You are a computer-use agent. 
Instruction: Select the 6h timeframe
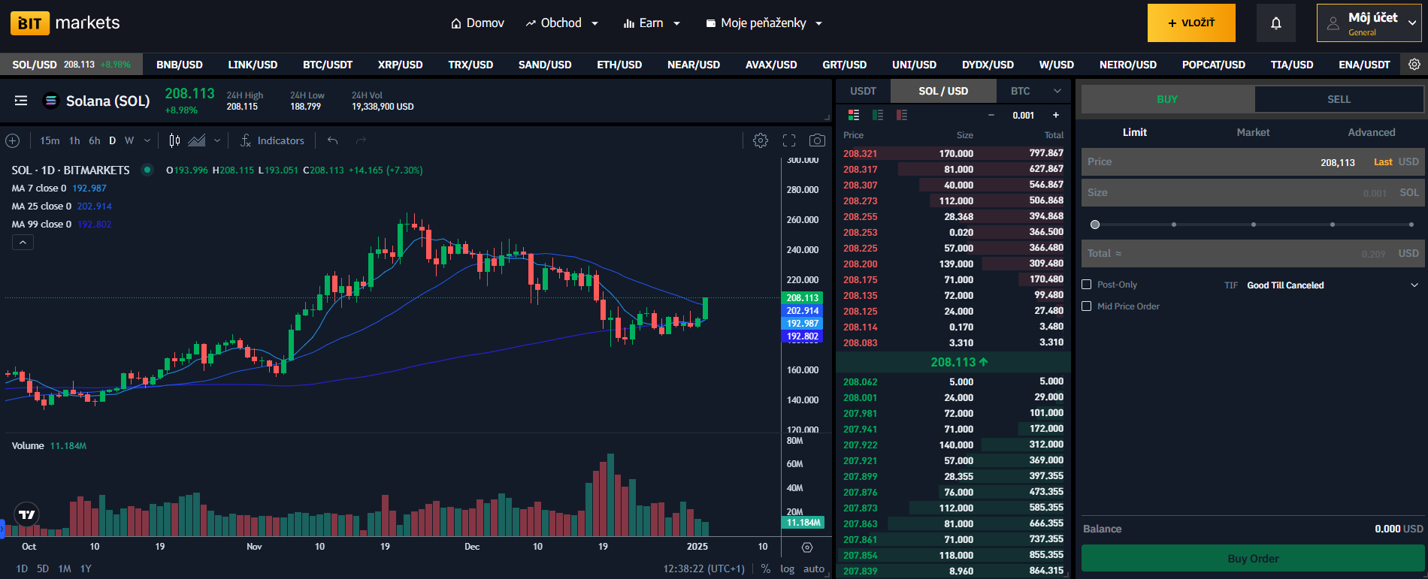(94, 140)
